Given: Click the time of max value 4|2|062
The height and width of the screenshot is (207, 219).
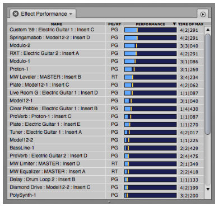Looking at the screenshot, I should (x=189, y=85).
